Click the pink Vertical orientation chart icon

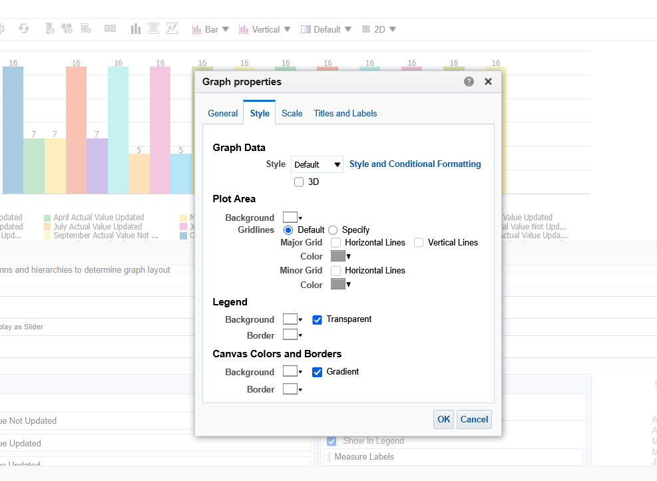tap(244, 29)
